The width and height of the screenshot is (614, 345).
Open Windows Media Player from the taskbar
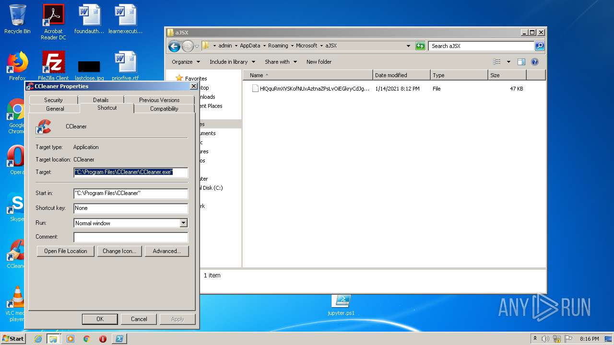point(71,339)
